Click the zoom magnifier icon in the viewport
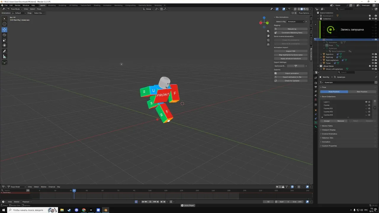 268,31
